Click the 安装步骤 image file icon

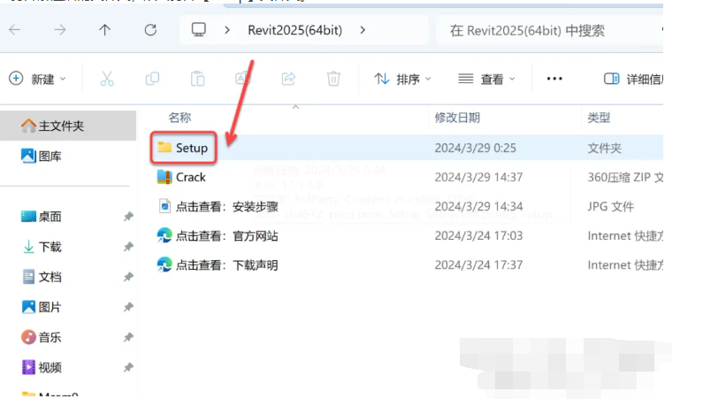(x=164, y=206)
